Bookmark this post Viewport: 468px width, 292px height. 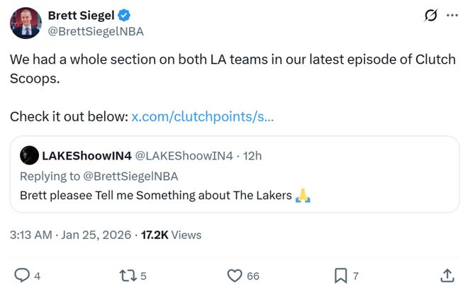340,275
